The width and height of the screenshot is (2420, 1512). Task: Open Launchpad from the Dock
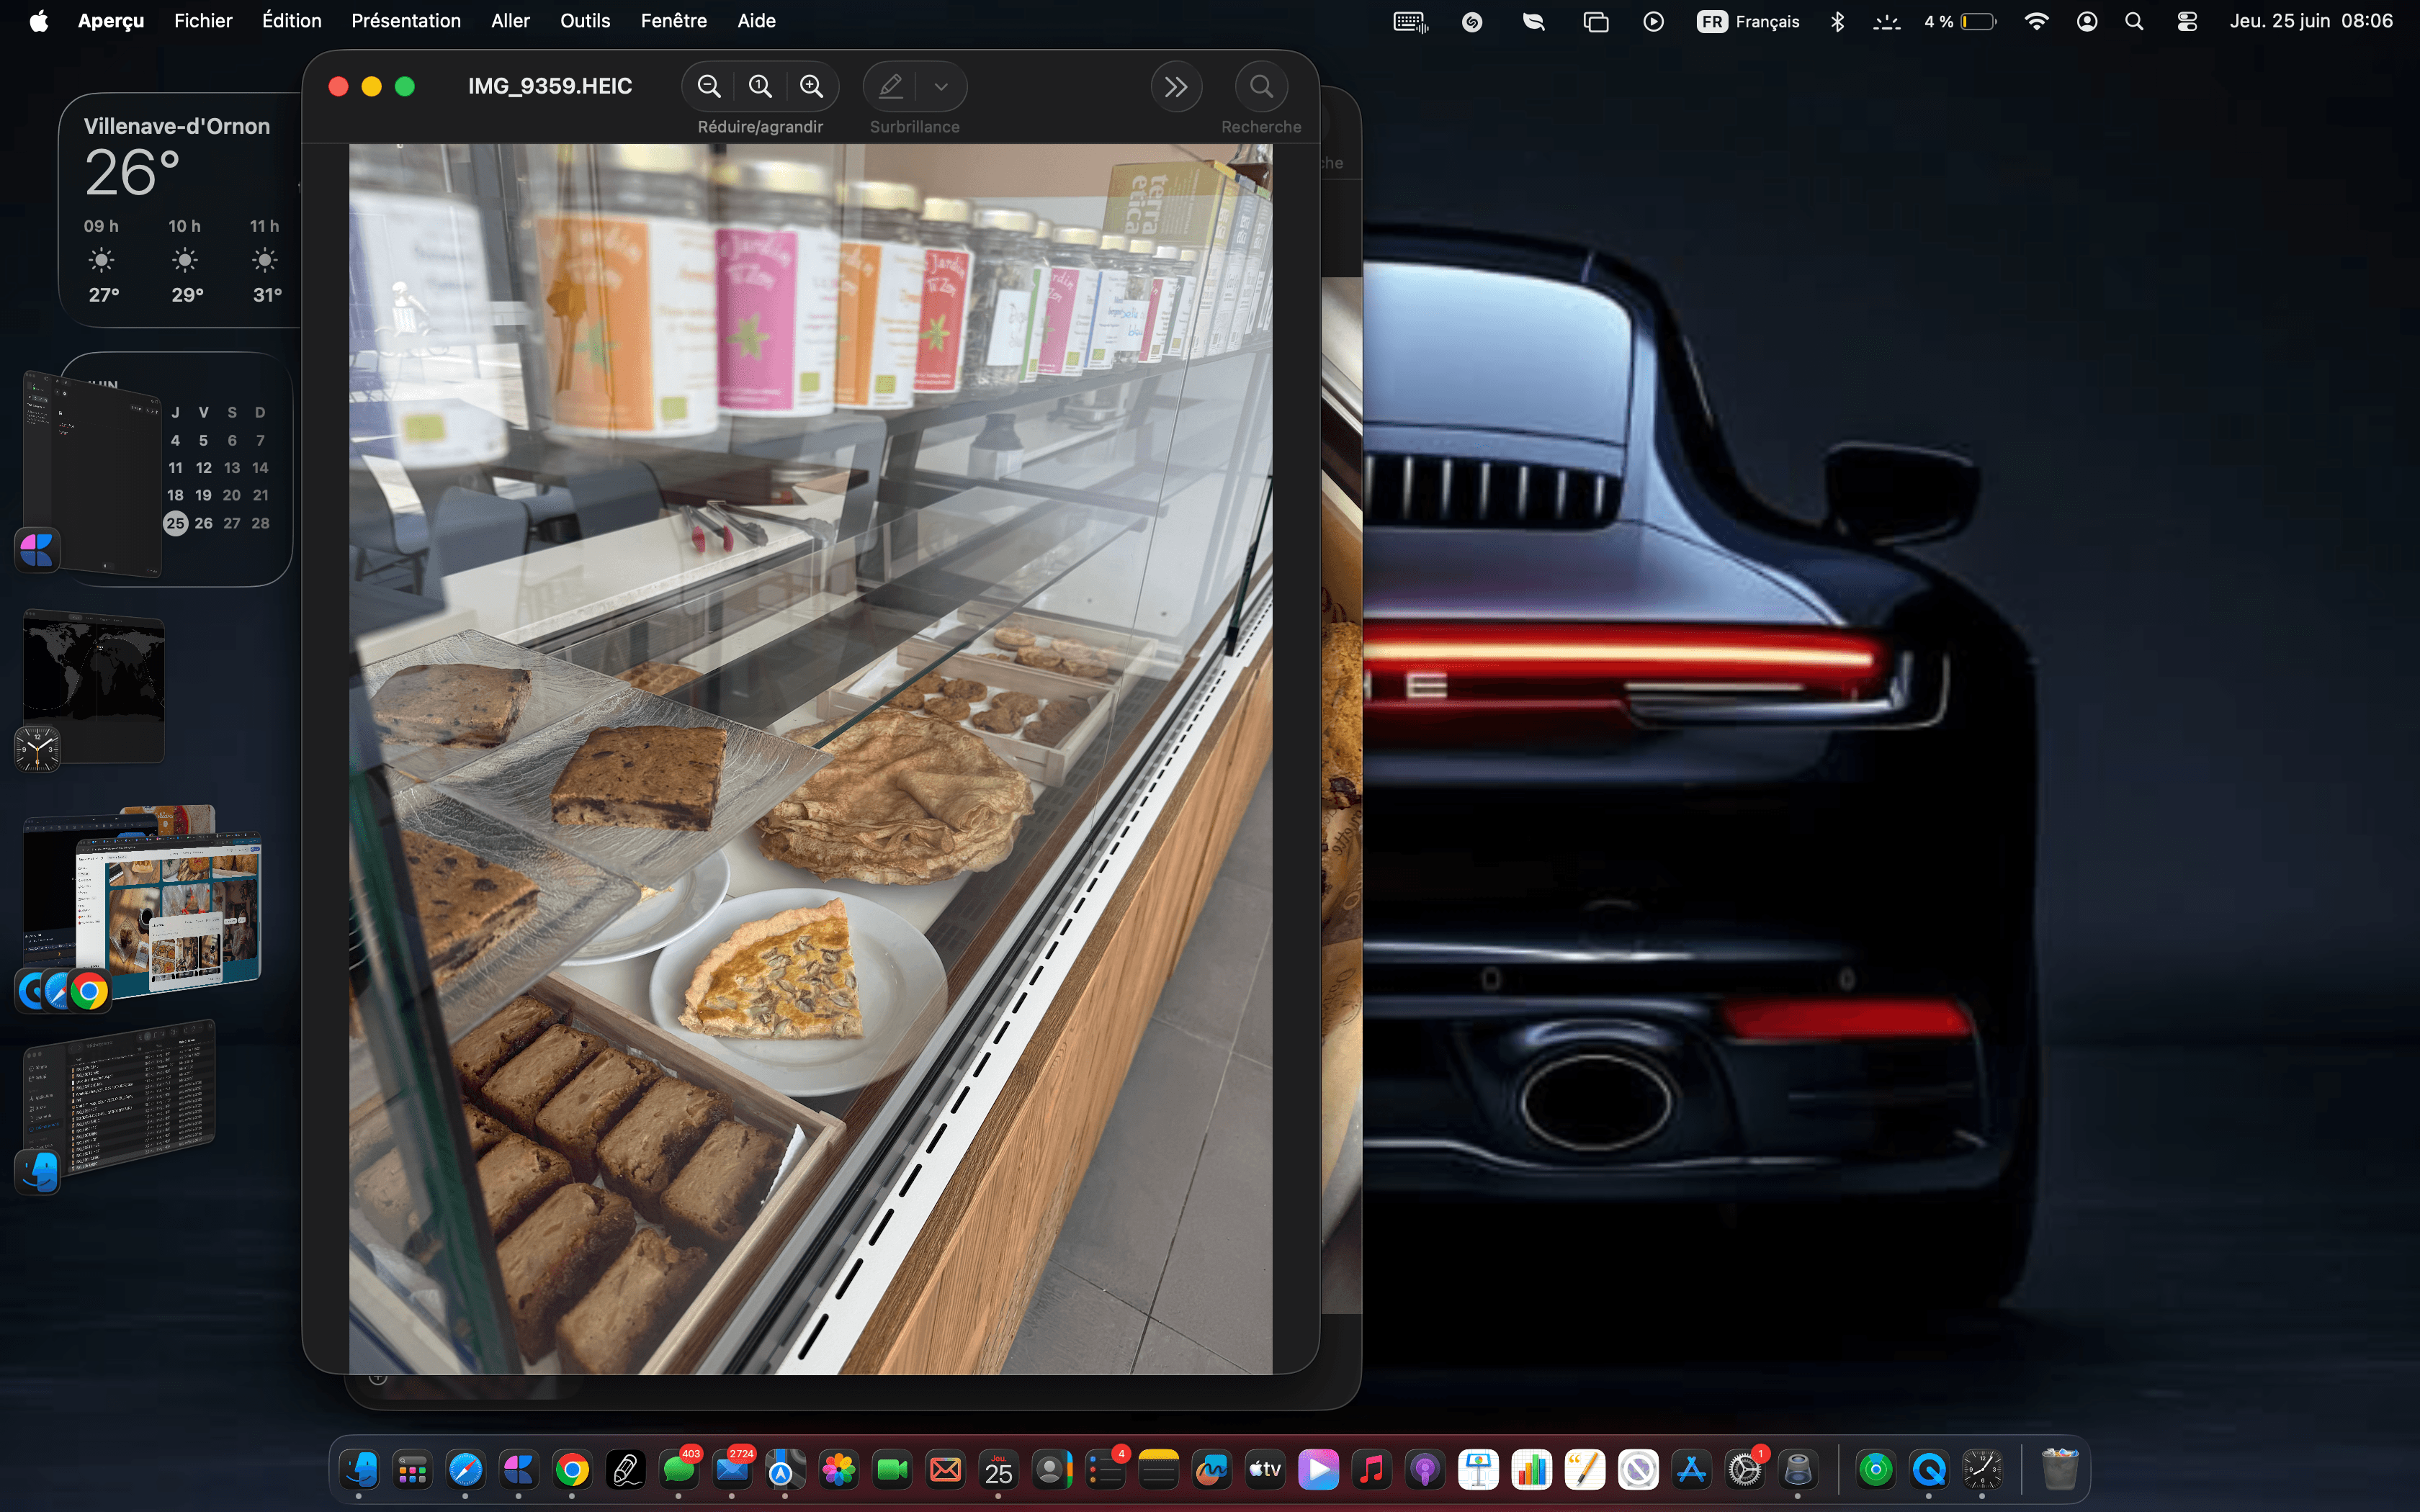412,1470
